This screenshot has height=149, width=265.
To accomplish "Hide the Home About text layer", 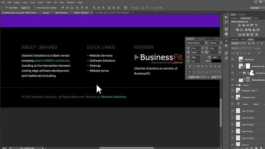I will [233, 104].
